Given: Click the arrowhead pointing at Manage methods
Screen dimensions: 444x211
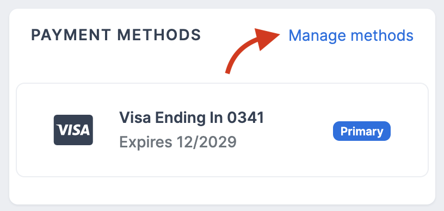Looking at the screenshot, I should tap(266, 39).
